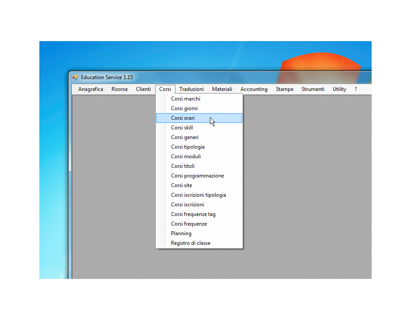Choose Corsi iscrizioni tipologia entry
The width and height of the screenshot is (411, 320).
199,195
